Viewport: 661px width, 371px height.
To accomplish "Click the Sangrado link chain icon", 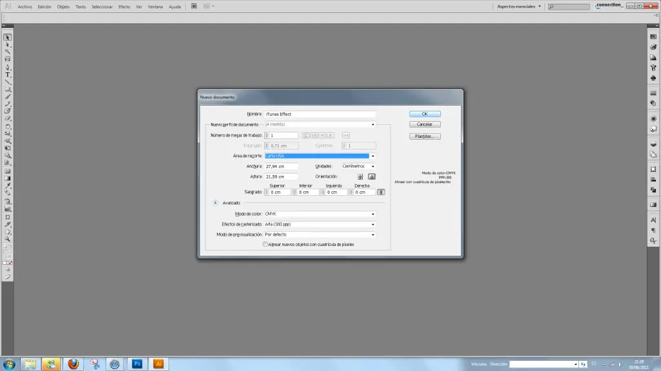I will coord(381,192).
